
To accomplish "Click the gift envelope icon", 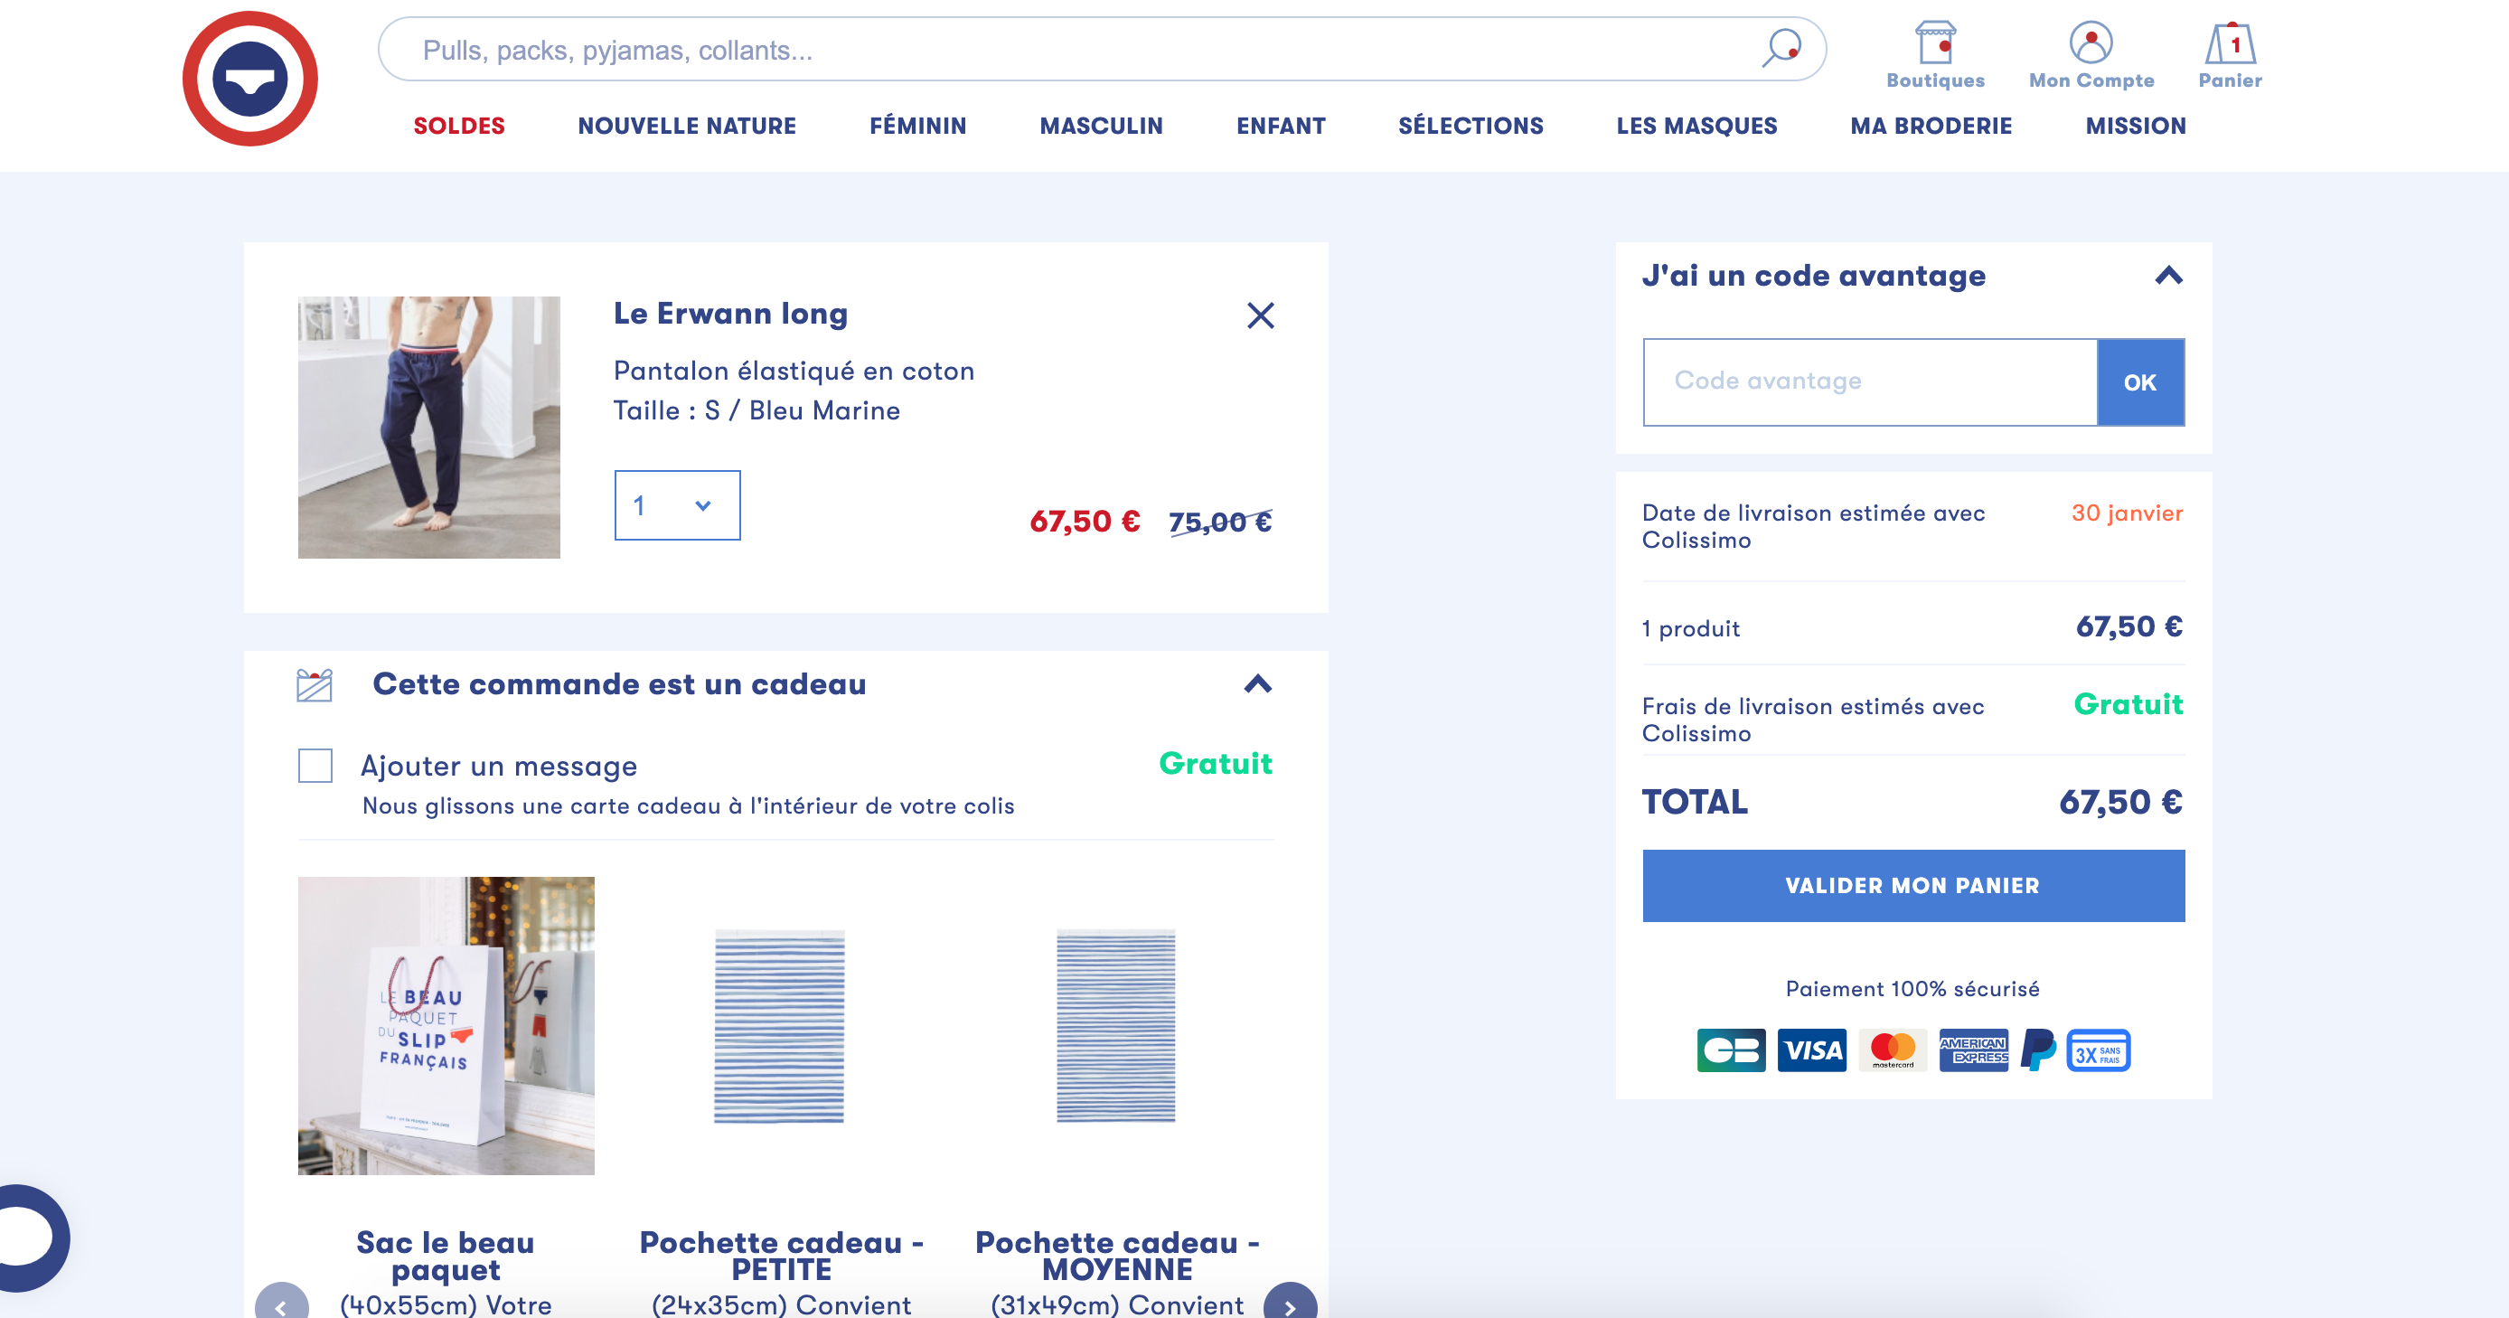I will click(x=315, y=685).
